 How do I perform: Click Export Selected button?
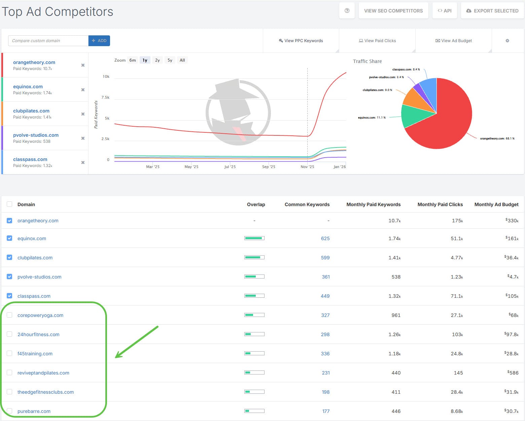coord(492,11)
